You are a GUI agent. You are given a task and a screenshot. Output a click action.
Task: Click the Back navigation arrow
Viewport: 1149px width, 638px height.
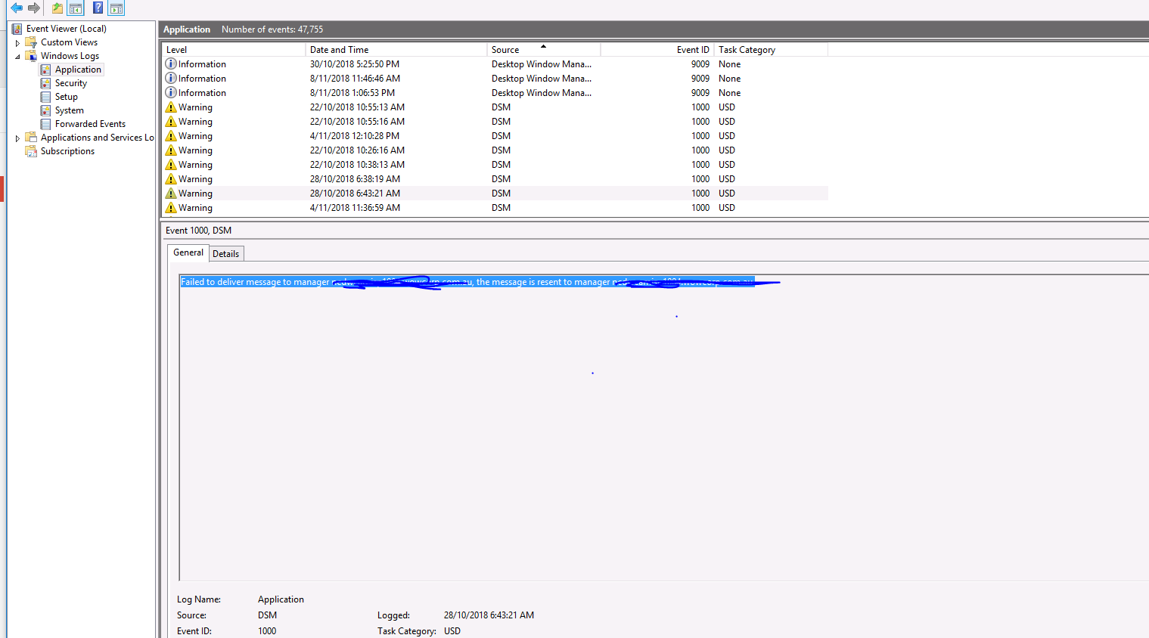click(17, 8)
